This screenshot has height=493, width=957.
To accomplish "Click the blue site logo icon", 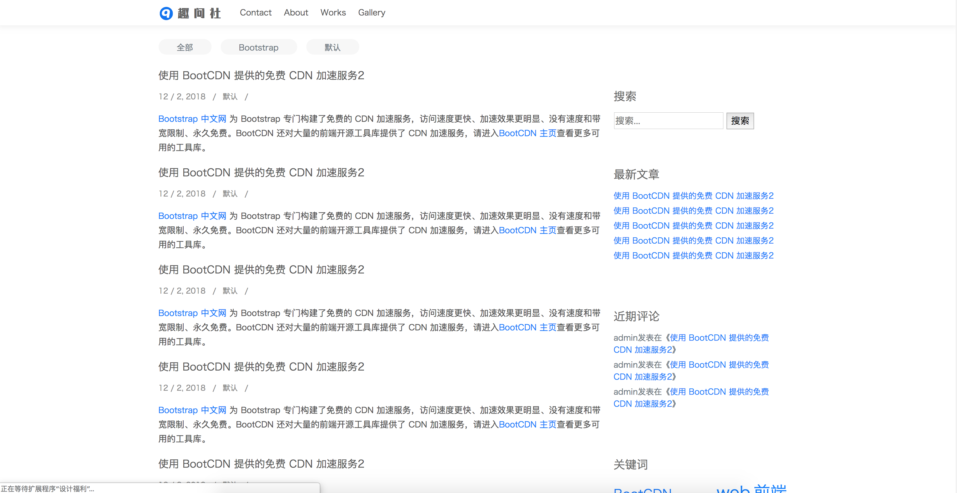I will point(166,13).
